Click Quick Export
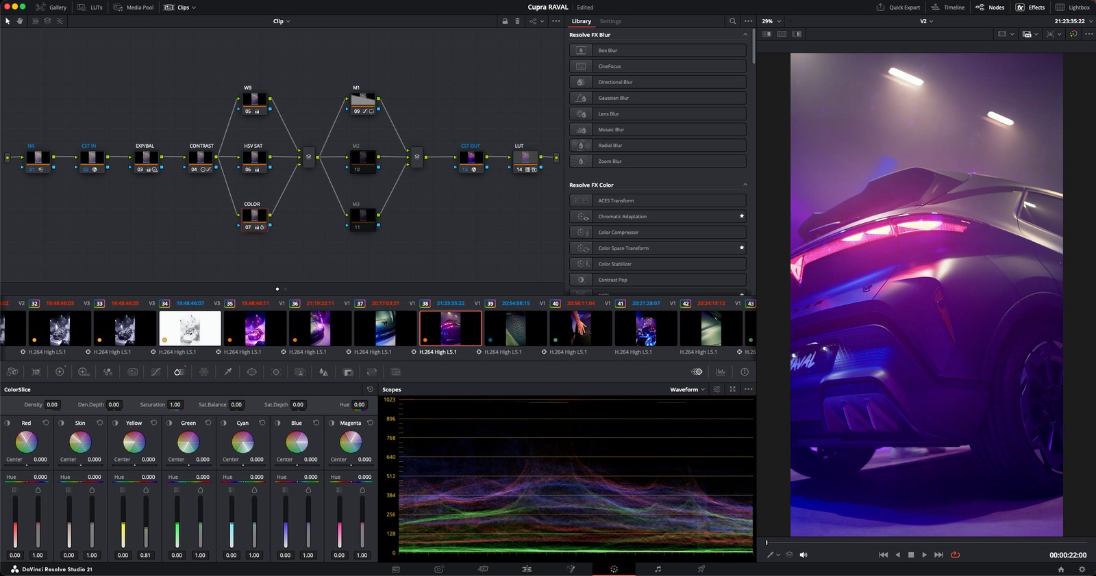Viewport: 1096px width, 576px height. pyautogui.click(x=898, y=8)
